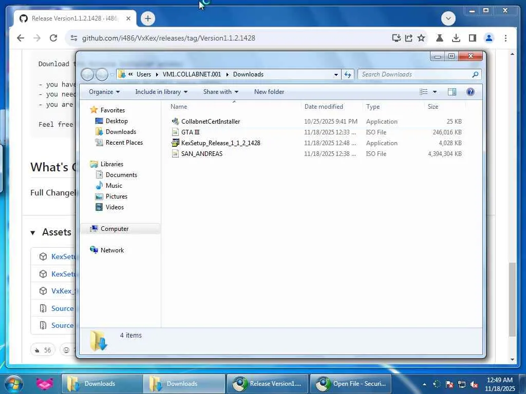The image size is (526, 394).
Task: Bookmark this page with the star icon
Action: 421,38
